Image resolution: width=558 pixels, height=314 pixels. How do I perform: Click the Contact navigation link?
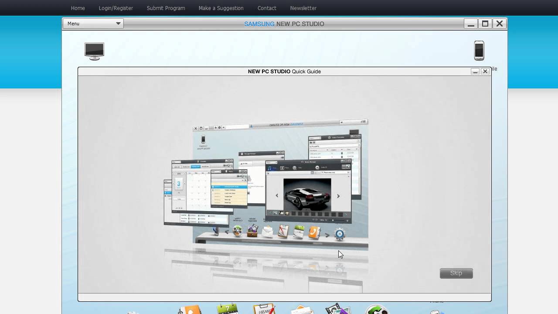pyautogui.click(x=267, y=8)
